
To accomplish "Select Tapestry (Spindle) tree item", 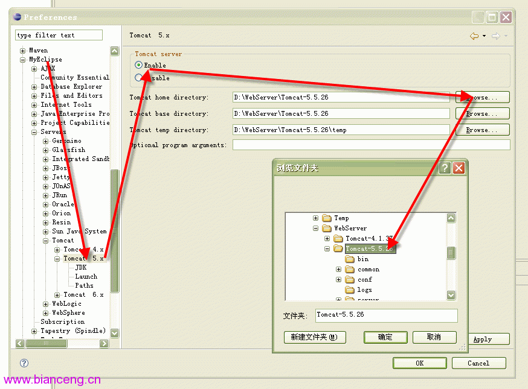I will [73, 331].
